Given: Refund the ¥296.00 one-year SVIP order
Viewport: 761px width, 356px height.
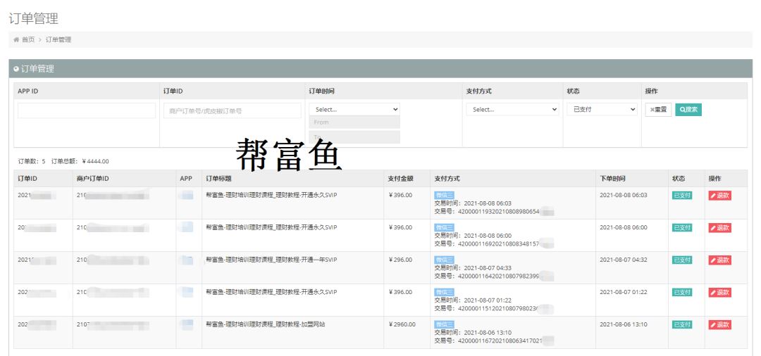Looking at the screenshot, I should pyautogui.click(x=719, y=260).
